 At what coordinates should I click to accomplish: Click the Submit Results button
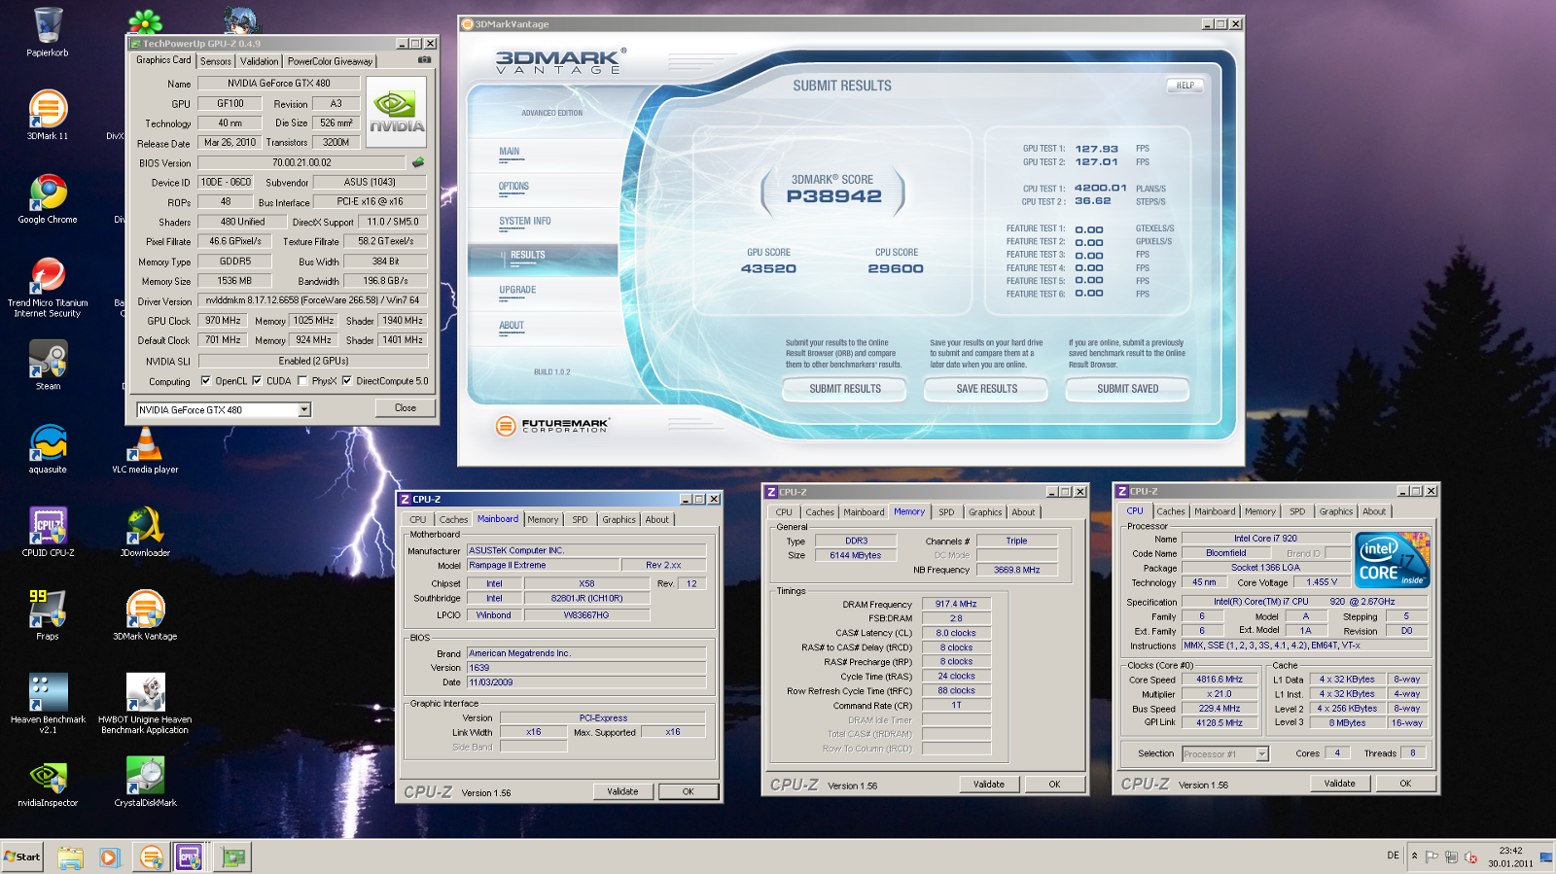845,389
